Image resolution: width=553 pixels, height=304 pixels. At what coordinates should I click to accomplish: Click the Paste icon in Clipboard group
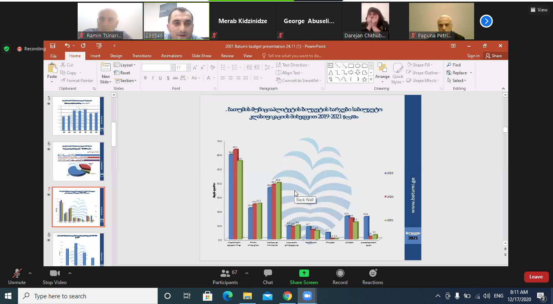coord(52,69)
